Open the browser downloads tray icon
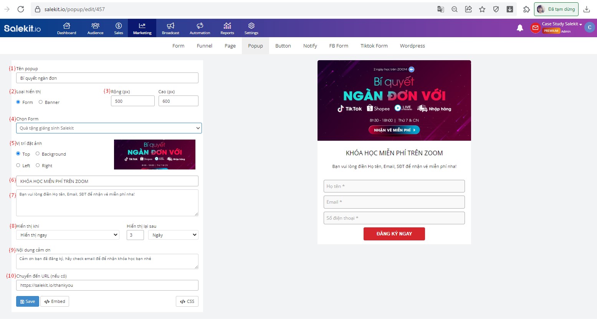 point(587,9)
